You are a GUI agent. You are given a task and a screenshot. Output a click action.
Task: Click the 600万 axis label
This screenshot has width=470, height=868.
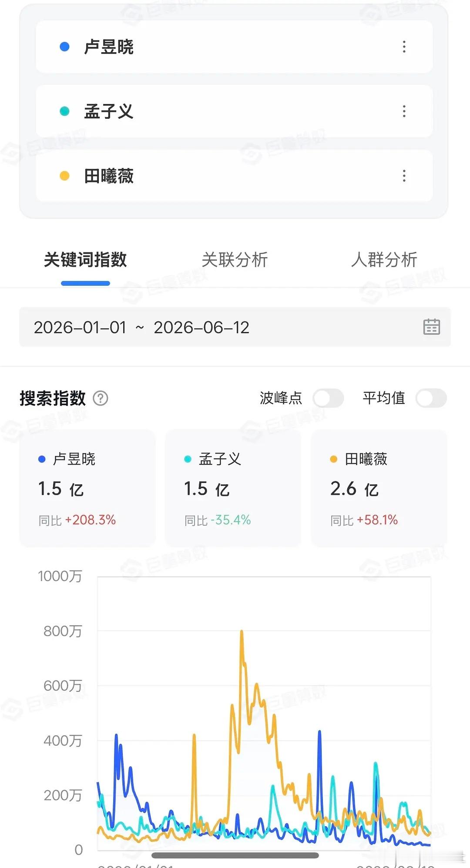click(63, 686)
